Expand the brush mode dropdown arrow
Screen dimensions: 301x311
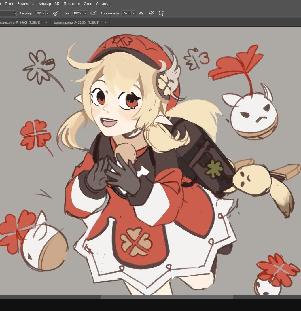click(x=14, y=13)
